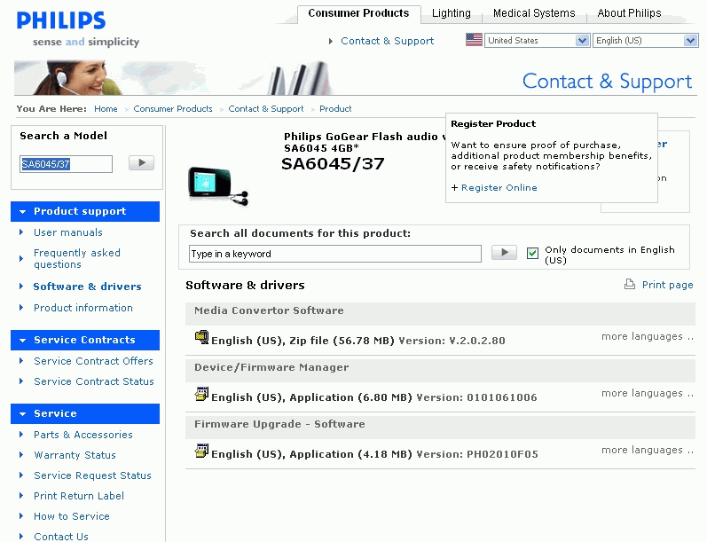The width and height of the screenshot is (707, 542).
Task: Collapse the Service Contracts section
Action: click(85, 340)
